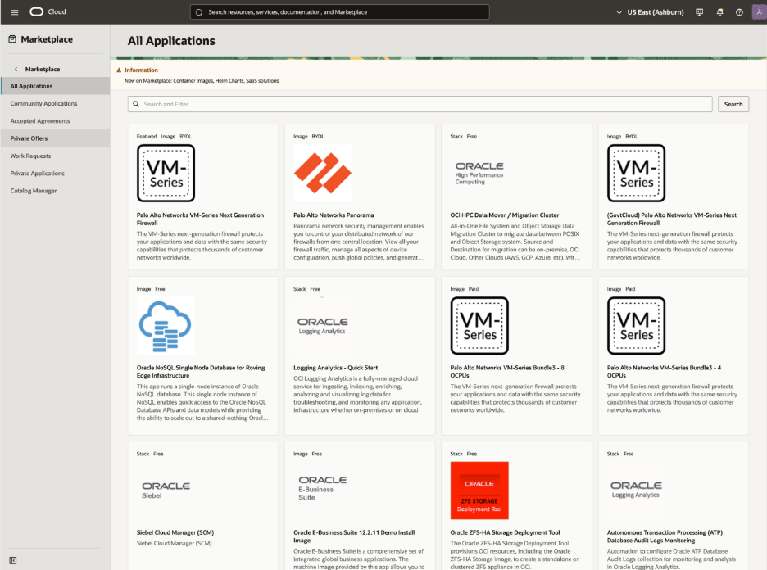This screenshot has height=570, width=767.
Task: Focus the global resources search bar
Action: (339, 12)
